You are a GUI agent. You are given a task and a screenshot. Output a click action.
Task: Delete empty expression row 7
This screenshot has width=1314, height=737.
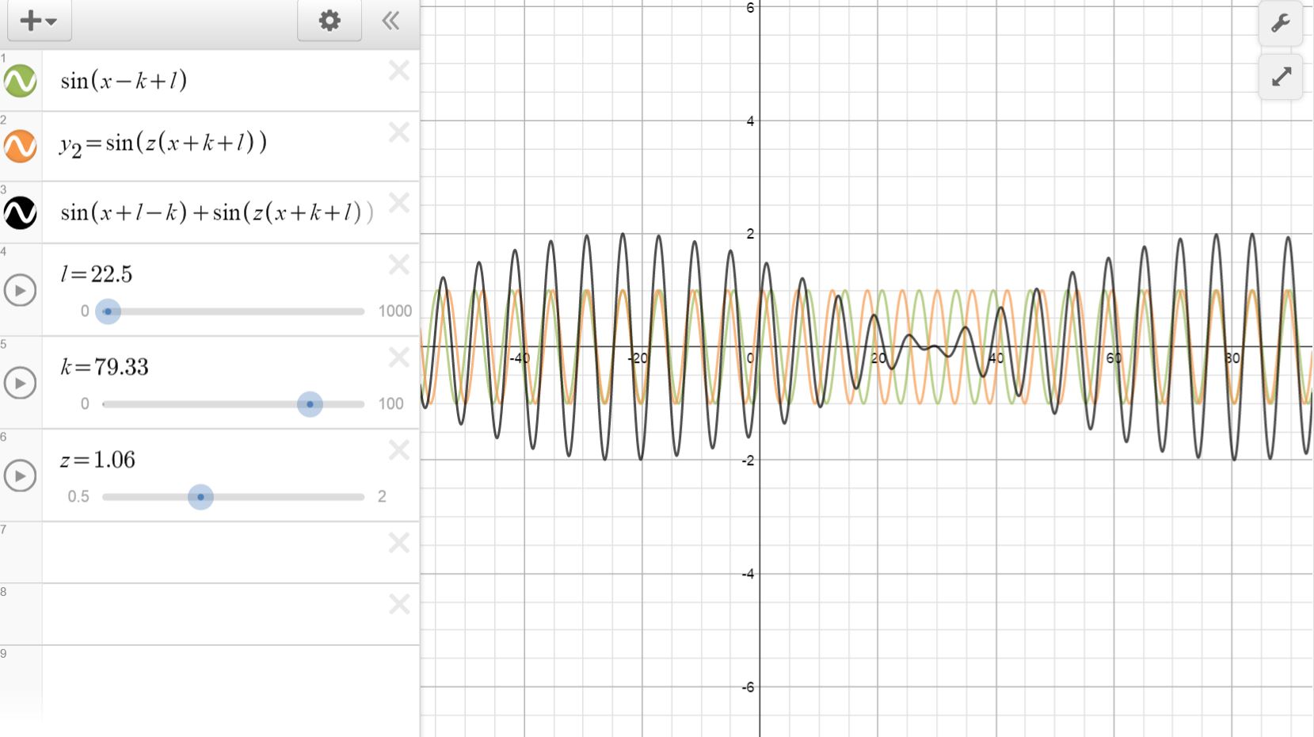[x=399, y=543]
